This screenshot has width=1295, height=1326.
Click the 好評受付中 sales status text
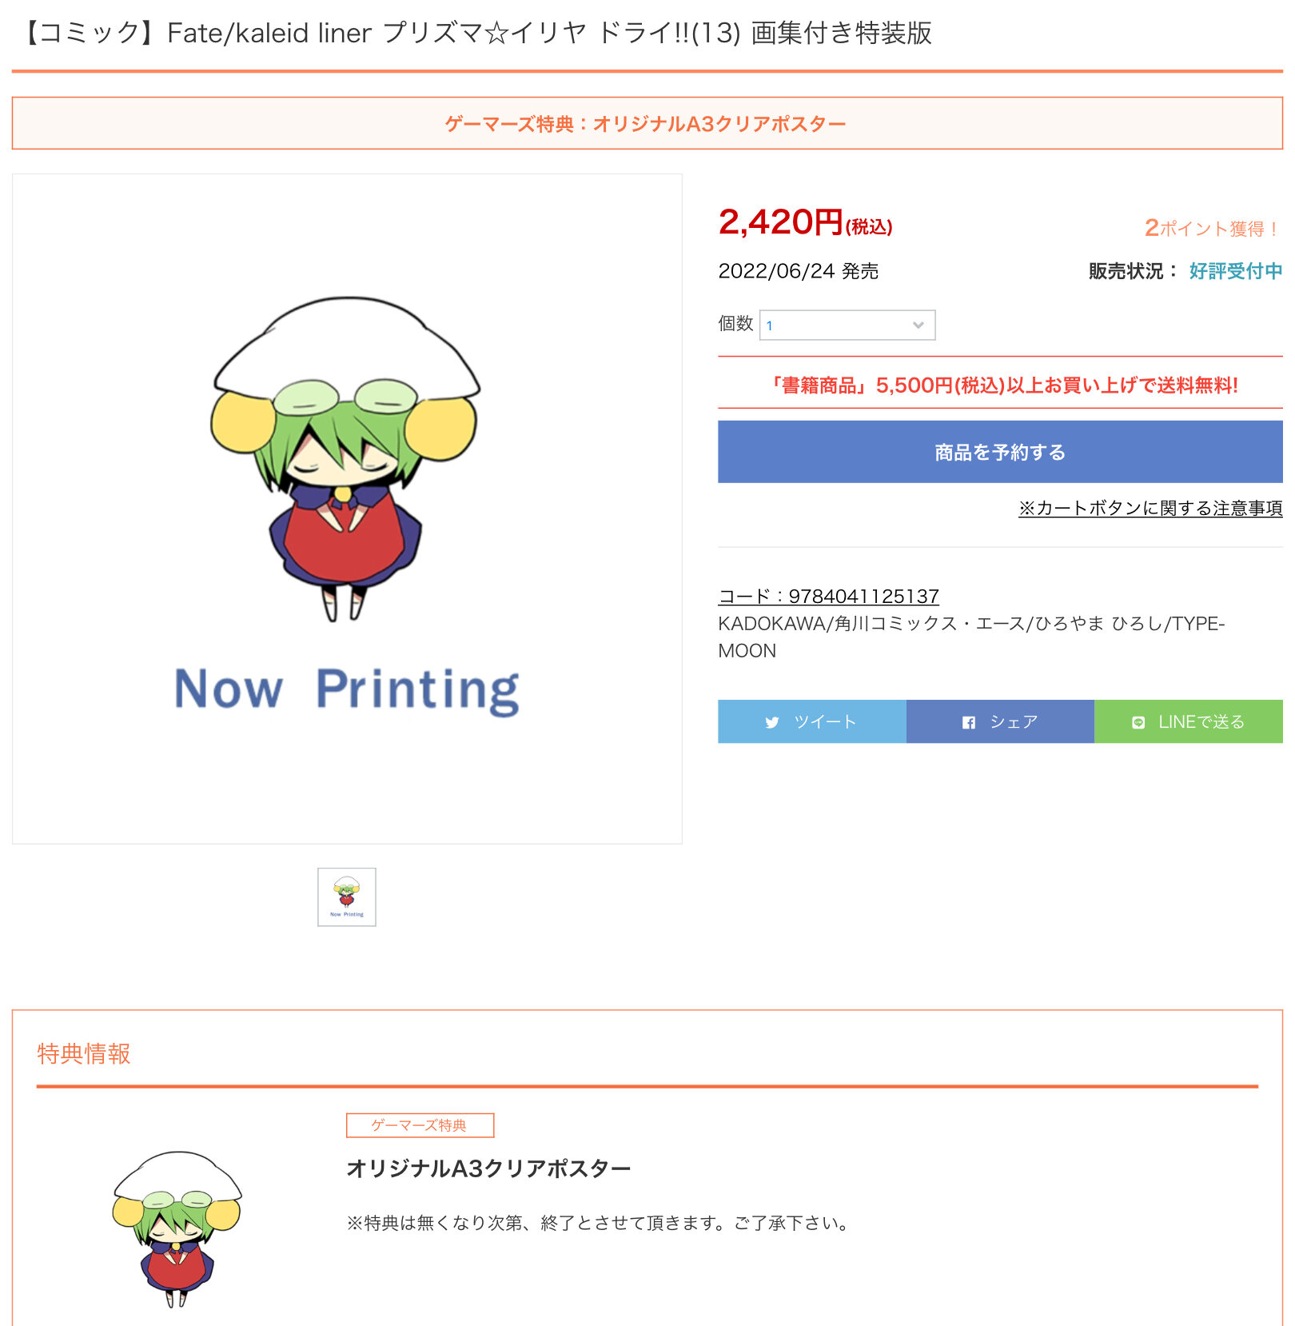click(1235, 271)
